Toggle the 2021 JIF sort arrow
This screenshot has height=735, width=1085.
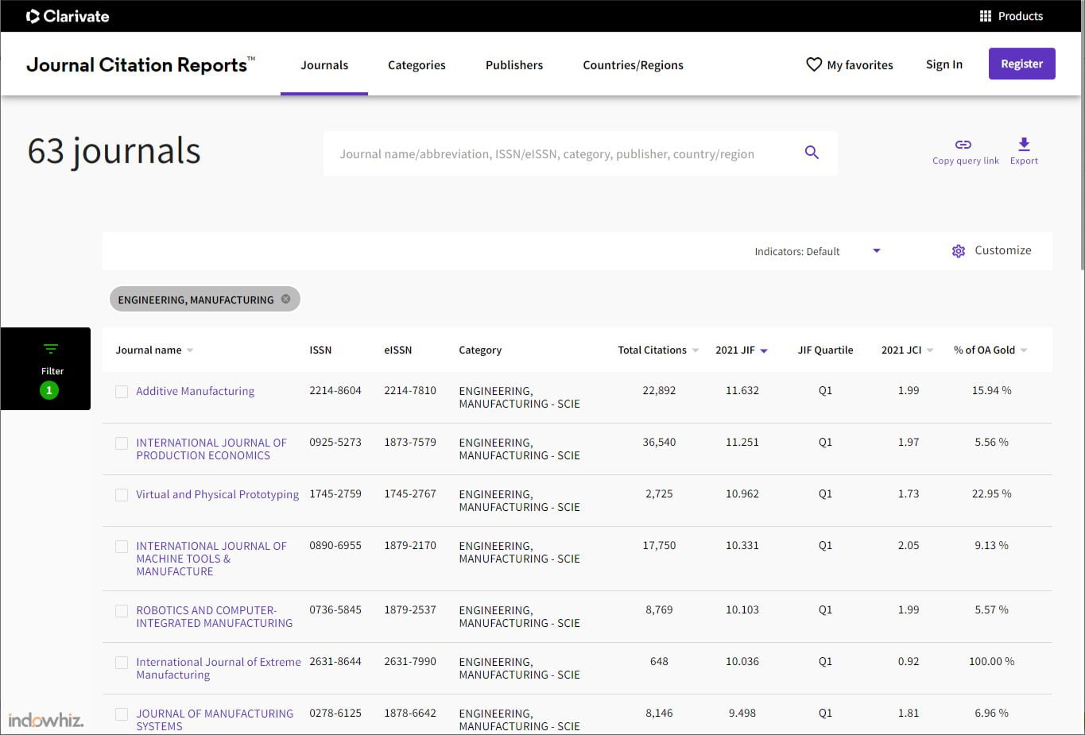(764, 350)
